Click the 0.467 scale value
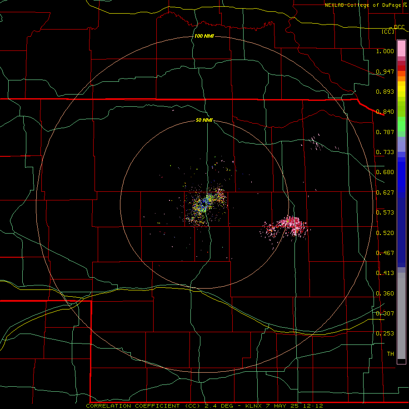This screenshot has width=409, height=409. tap(385, 253)
